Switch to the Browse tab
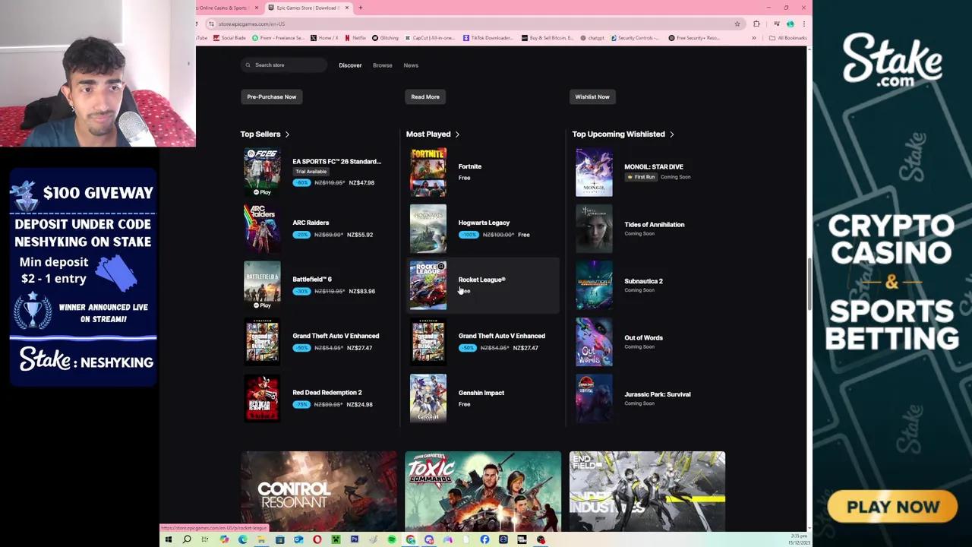 point(382,65)
